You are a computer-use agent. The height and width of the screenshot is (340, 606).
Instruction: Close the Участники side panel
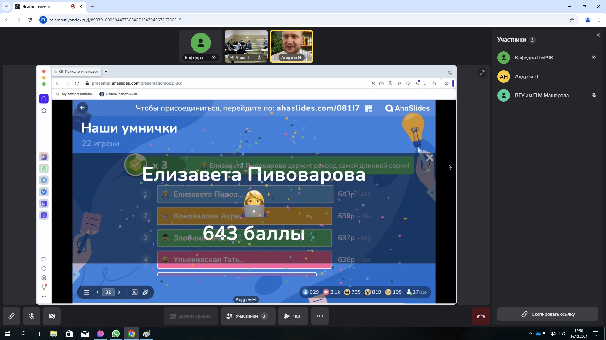click(x=598, y=35)
